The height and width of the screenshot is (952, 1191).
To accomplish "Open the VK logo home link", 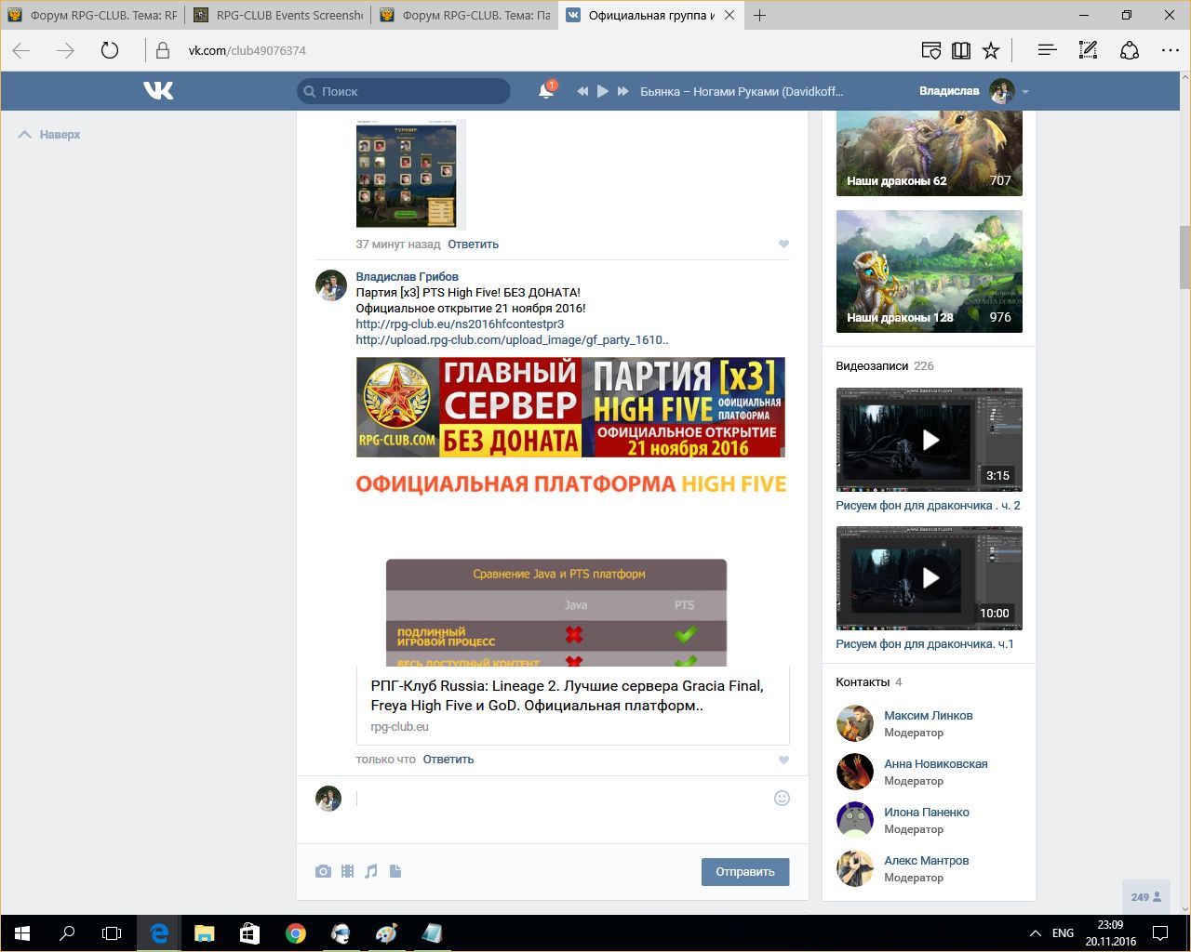I will (x=158, y=90).
